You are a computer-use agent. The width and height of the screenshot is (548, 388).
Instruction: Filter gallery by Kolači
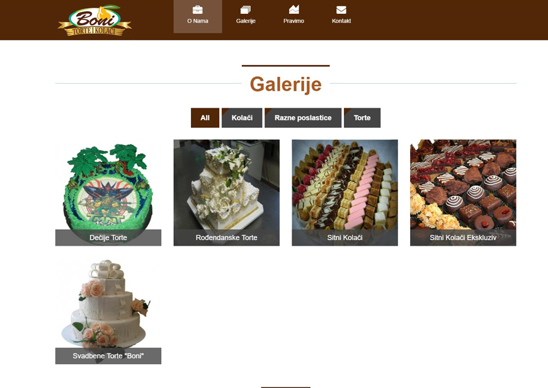click(242, 118)
